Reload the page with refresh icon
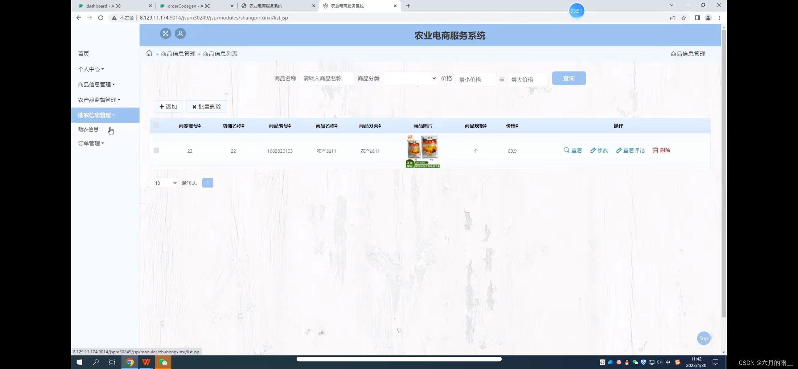This screenshot has width=798, height=369. click(x=101, y=18)
